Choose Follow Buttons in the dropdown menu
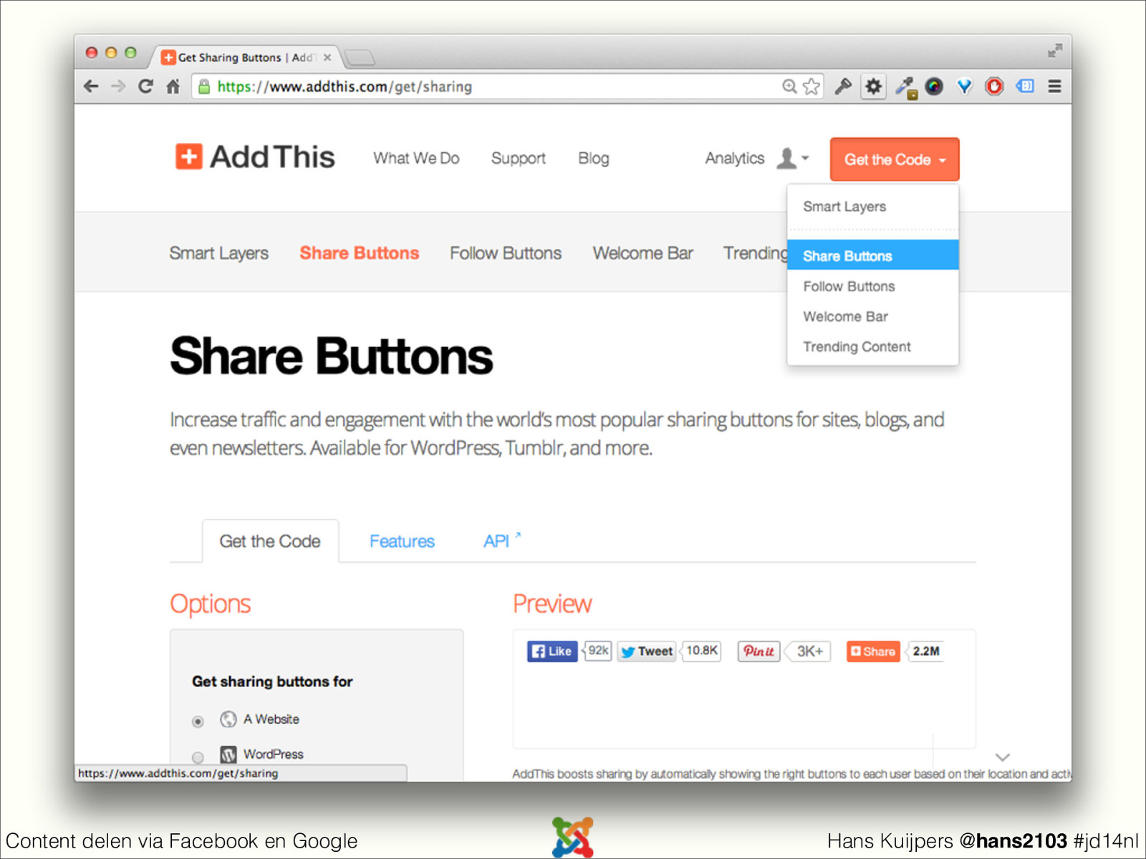 click(x=872, y=286)
